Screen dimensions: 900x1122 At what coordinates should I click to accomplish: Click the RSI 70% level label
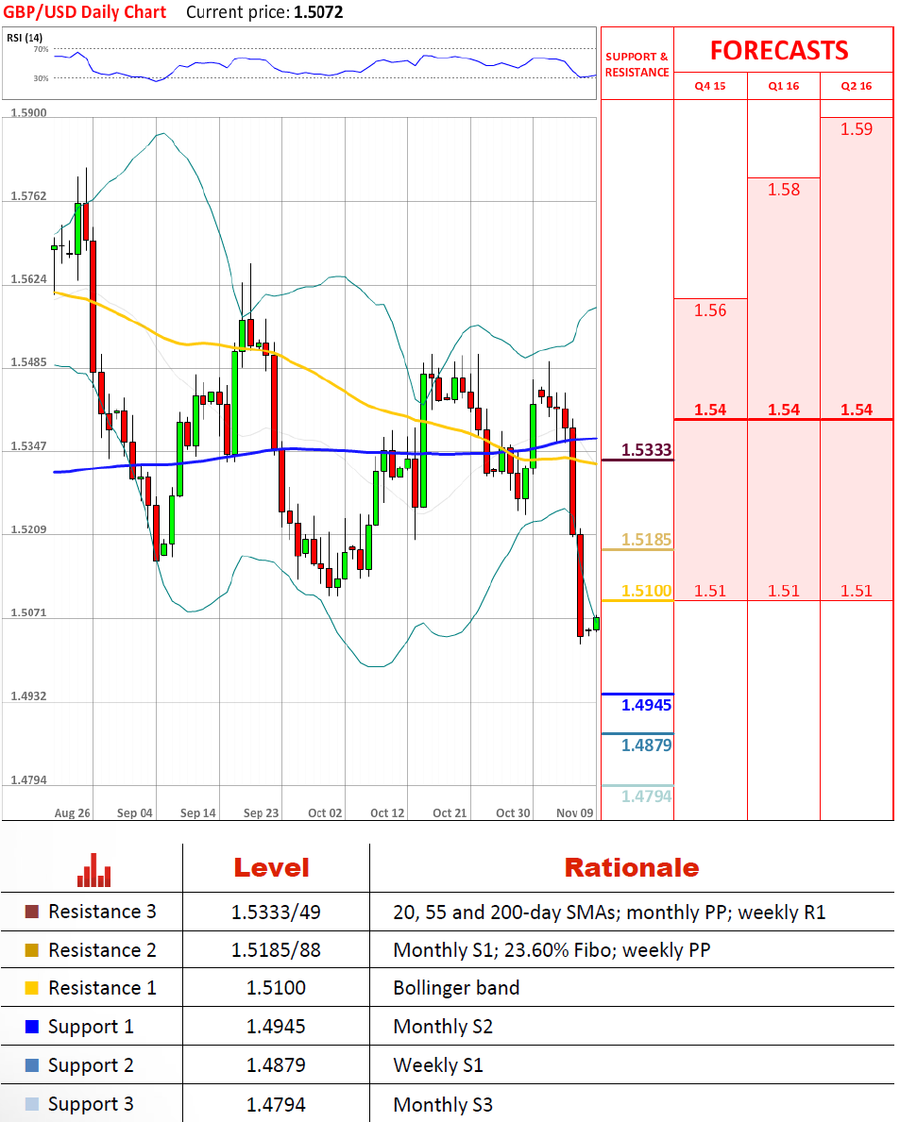[x=41, y=49]
